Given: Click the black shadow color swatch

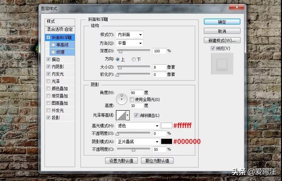Looking at the screenshot, I should [167, 142].
